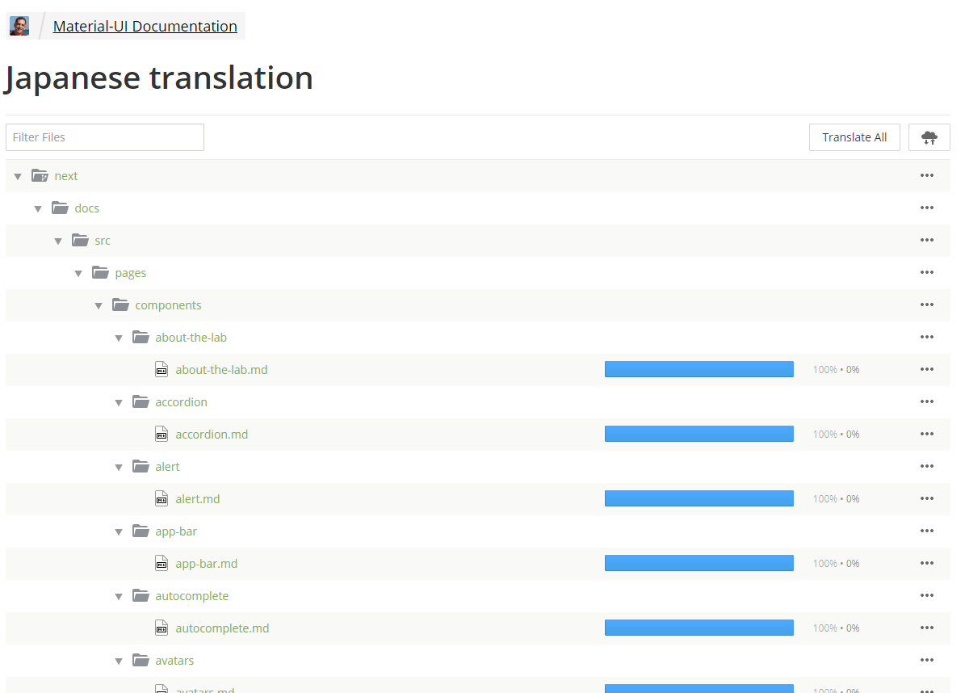Open more options for next folder
This screenshot has height=693, width=965.
(x=927, y=175)
